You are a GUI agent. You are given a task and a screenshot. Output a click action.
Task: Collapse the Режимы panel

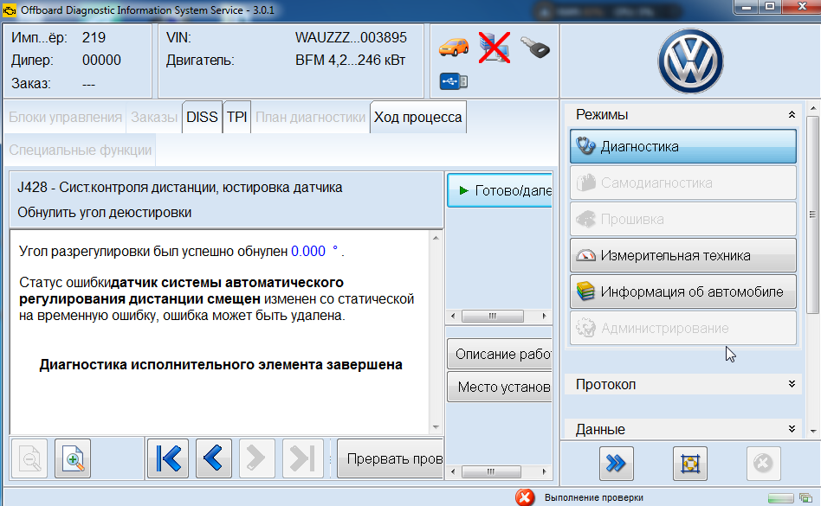click(x=791, y=115)
